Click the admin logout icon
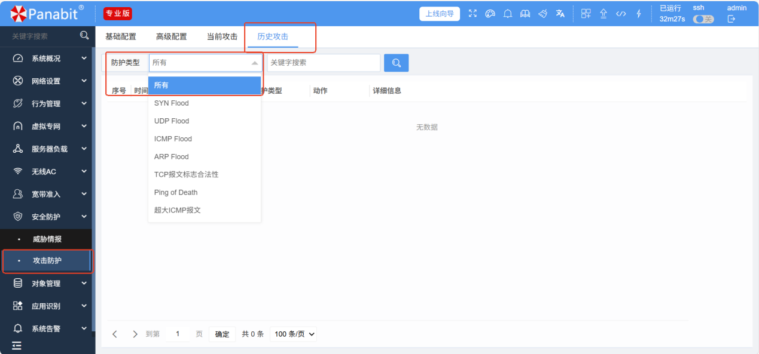This screenshot has height=354, width=759. [731, 19]
